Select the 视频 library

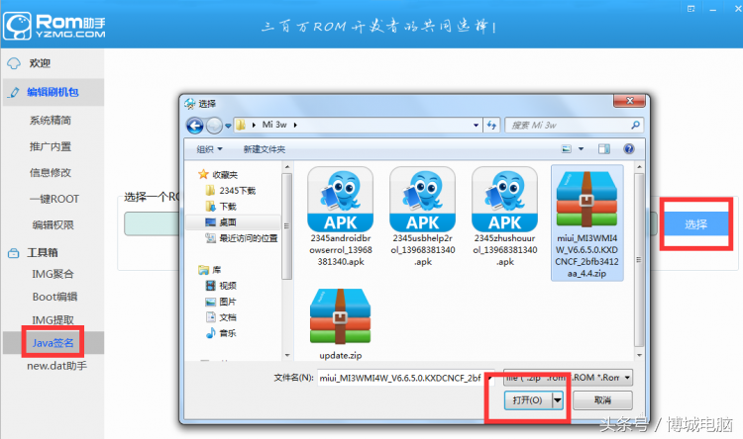point(228,286)
